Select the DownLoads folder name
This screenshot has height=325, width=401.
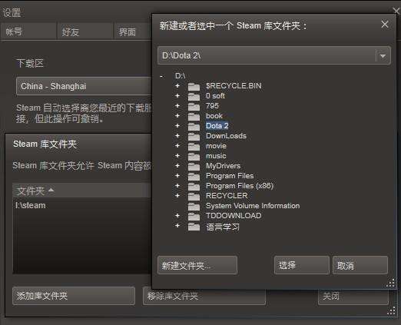coord(226,136)
